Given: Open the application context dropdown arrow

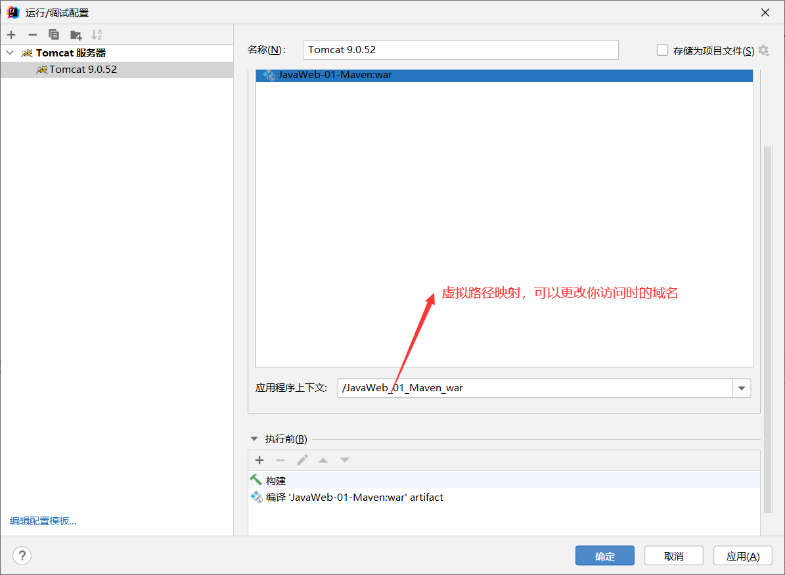Looking at the screenshot, I should coord(742,388).
